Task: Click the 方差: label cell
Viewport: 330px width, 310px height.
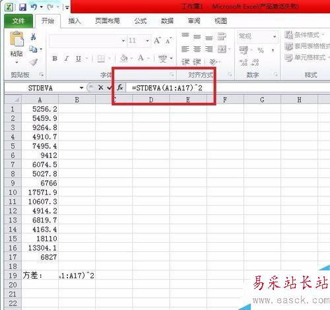Action: tap(40, 276)
